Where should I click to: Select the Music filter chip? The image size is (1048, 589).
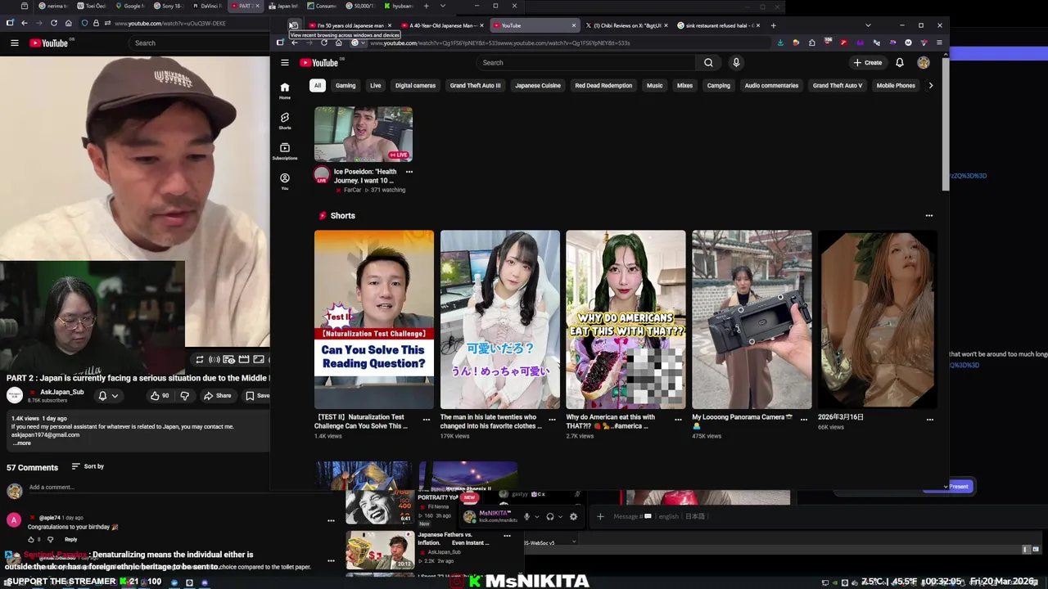[655, 85]
